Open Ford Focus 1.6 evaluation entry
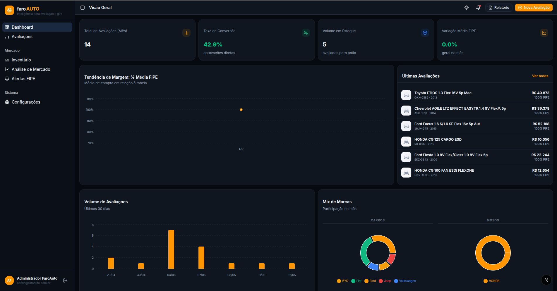 click(475, 126)
